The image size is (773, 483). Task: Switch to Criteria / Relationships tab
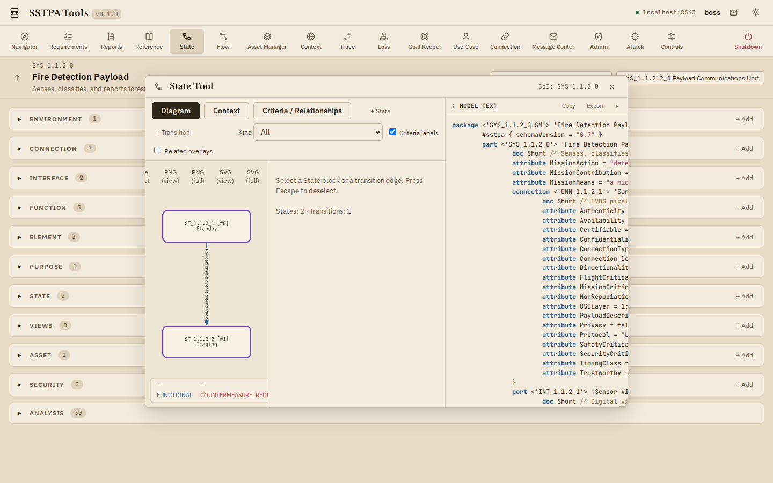[302, 111]
